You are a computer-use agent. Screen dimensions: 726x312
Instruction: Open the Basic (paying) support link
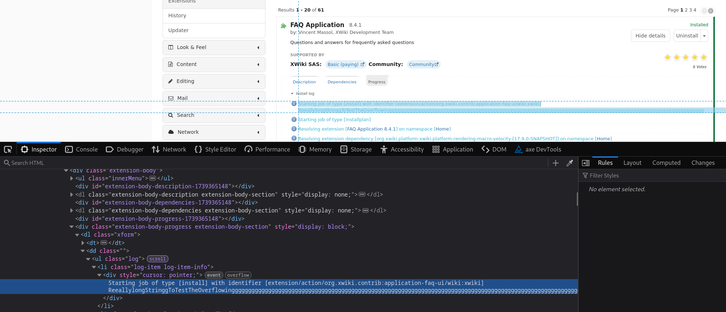pos(346,65)
